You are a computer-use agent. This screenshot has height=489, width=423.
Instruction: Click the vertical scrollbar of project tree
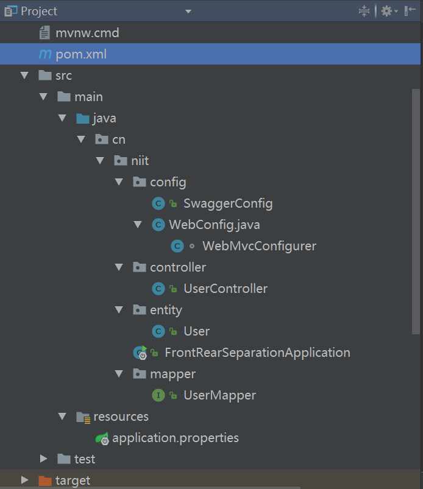coord(416,212)
